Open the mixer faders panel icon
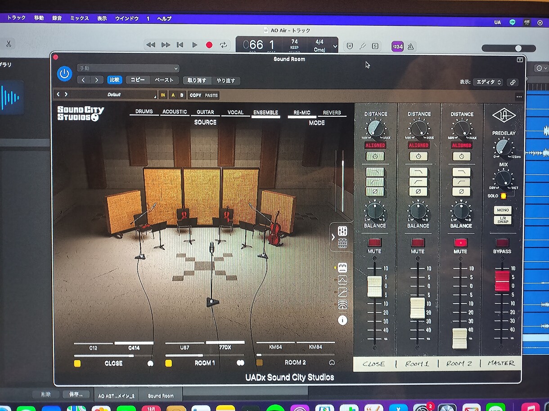Screen dimensions: 549x411 coord(342,231)
